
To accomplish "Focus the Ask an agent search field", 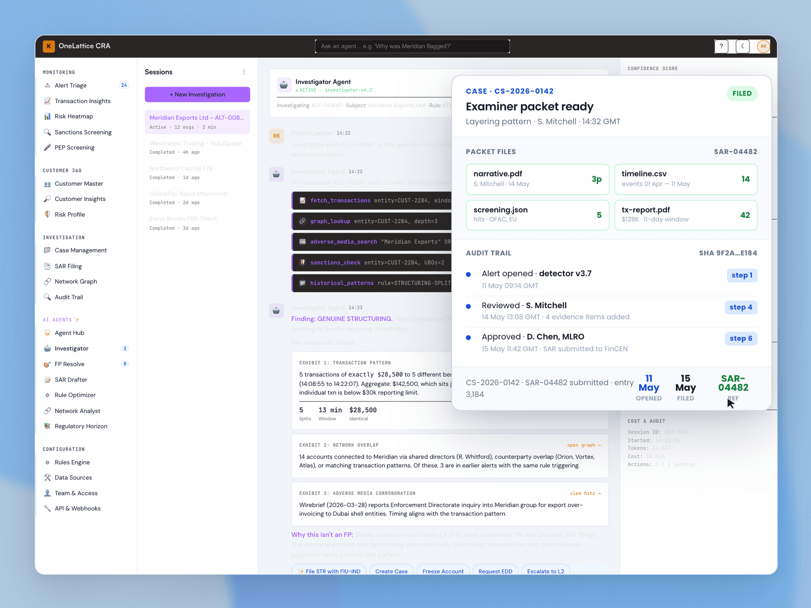I will 412,46.
